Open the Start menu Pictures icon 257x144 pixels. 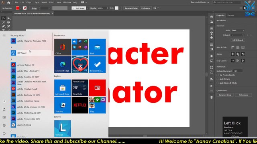[4, 117]
